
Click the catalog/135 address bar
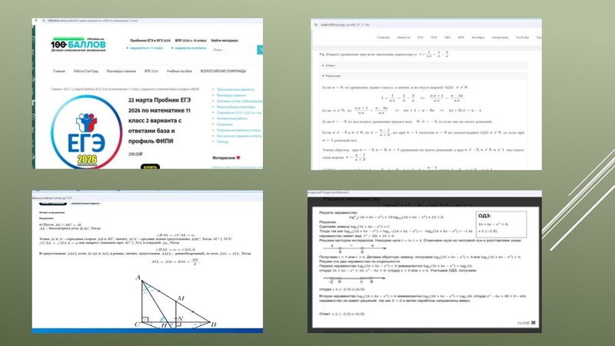pyautogui.click(x=52, y=198)
